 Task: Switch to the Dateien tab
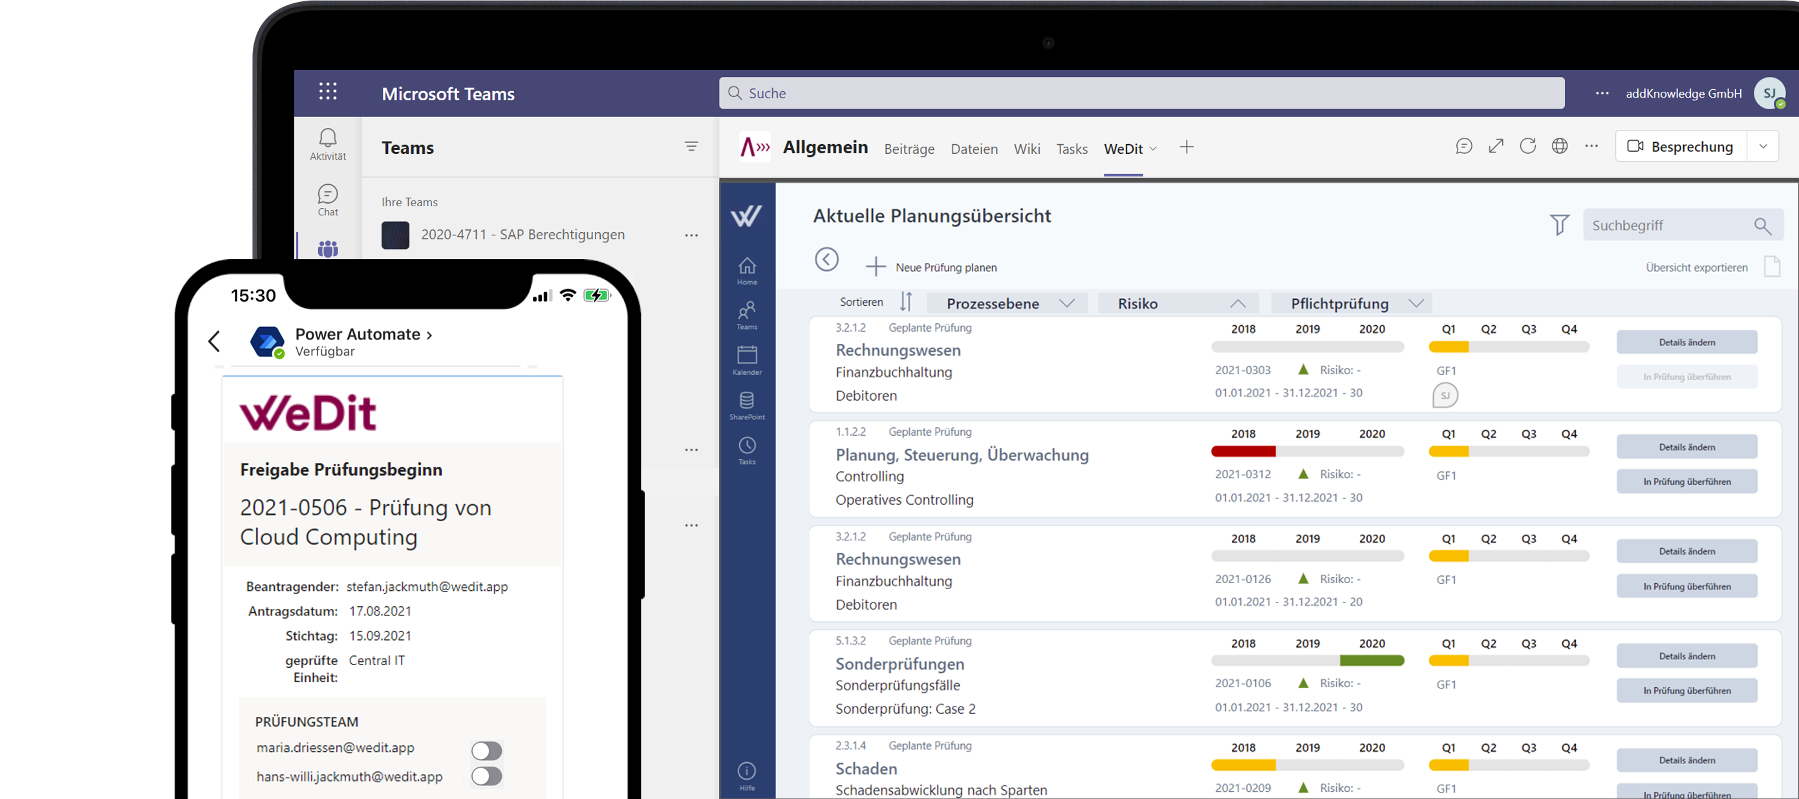click(973, 149)
